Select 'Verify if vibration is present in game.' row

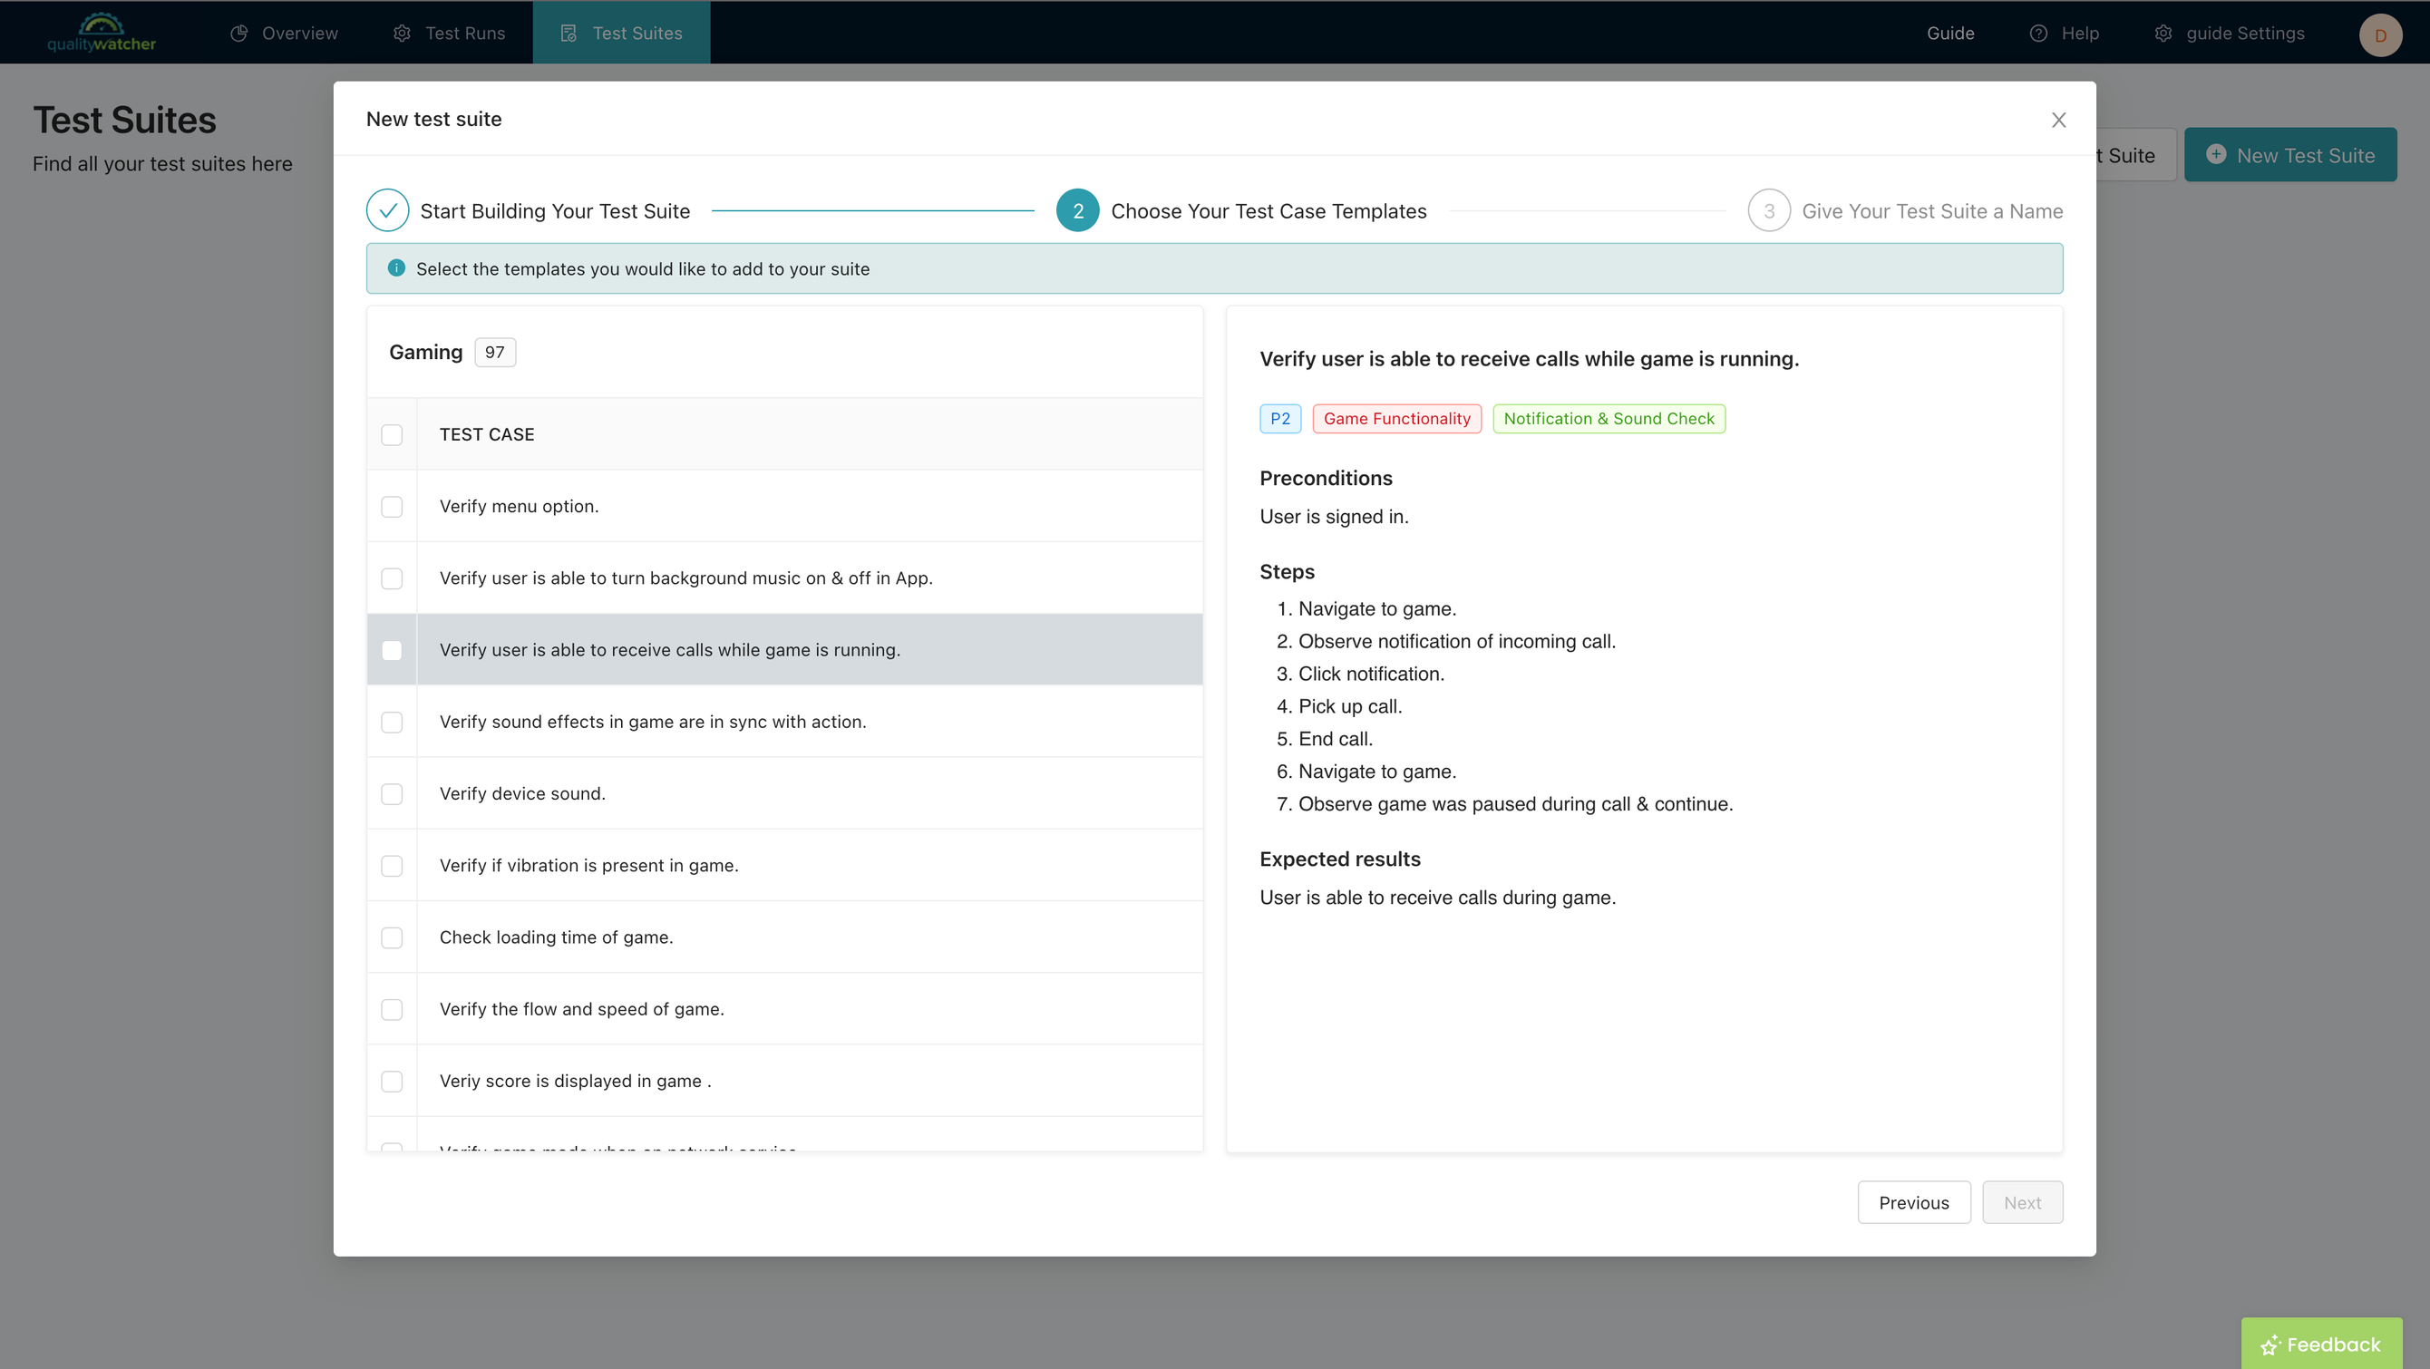pos(785,865)
